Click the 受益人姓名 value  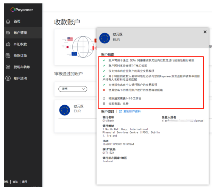(183, 121)
